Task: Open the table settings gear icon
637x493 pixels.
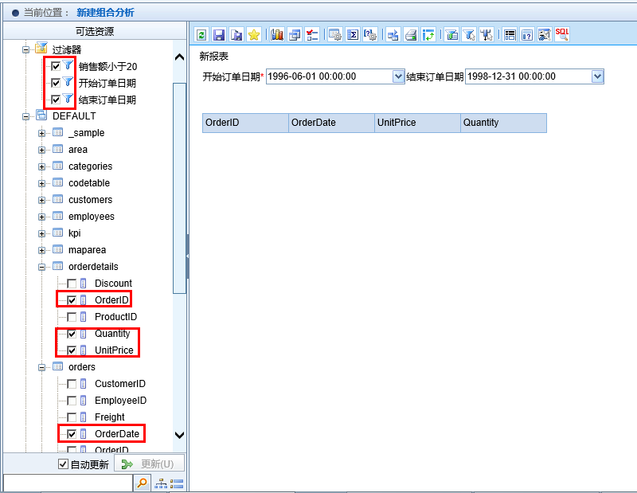Action: point(335,35)
